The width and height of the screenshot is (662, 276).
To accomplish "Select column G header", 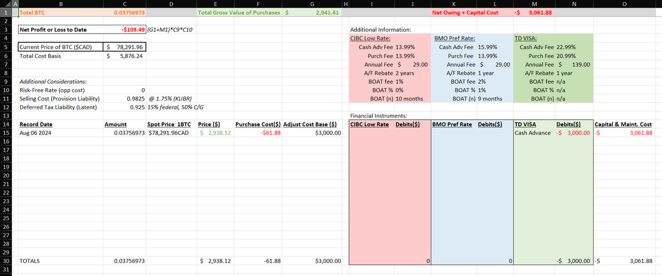I will click(x=311, y=4).
